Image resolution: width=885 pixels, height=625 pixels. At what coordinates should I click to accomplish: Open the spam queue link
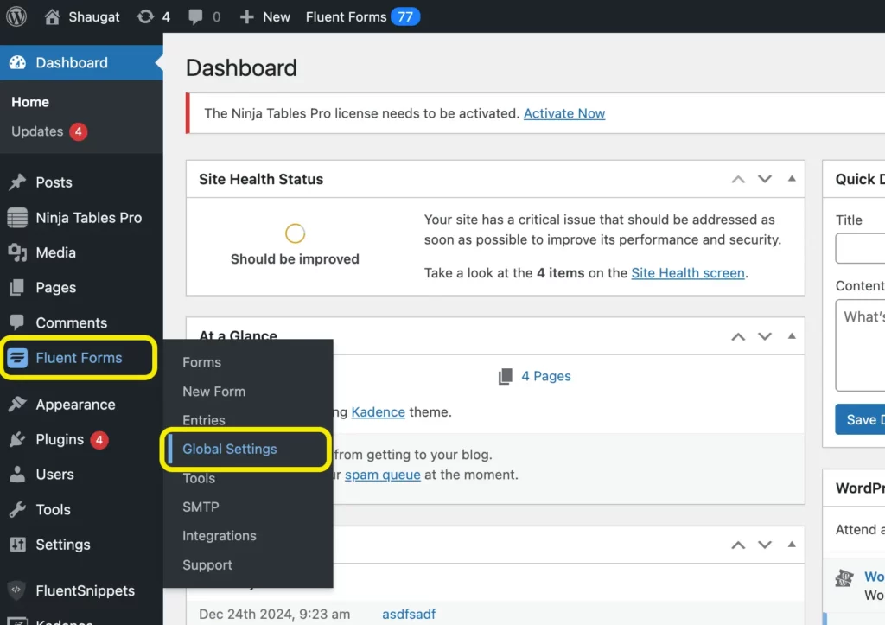tap(383, 475)
